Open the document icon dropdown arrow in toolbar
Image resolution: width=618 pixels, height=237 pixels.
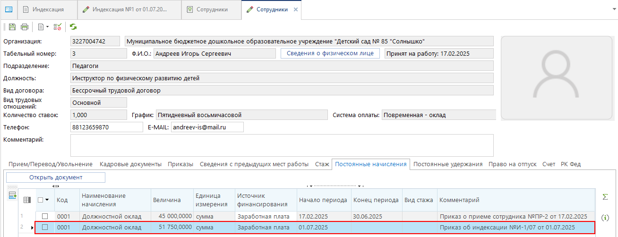click(x=48, y=27)
